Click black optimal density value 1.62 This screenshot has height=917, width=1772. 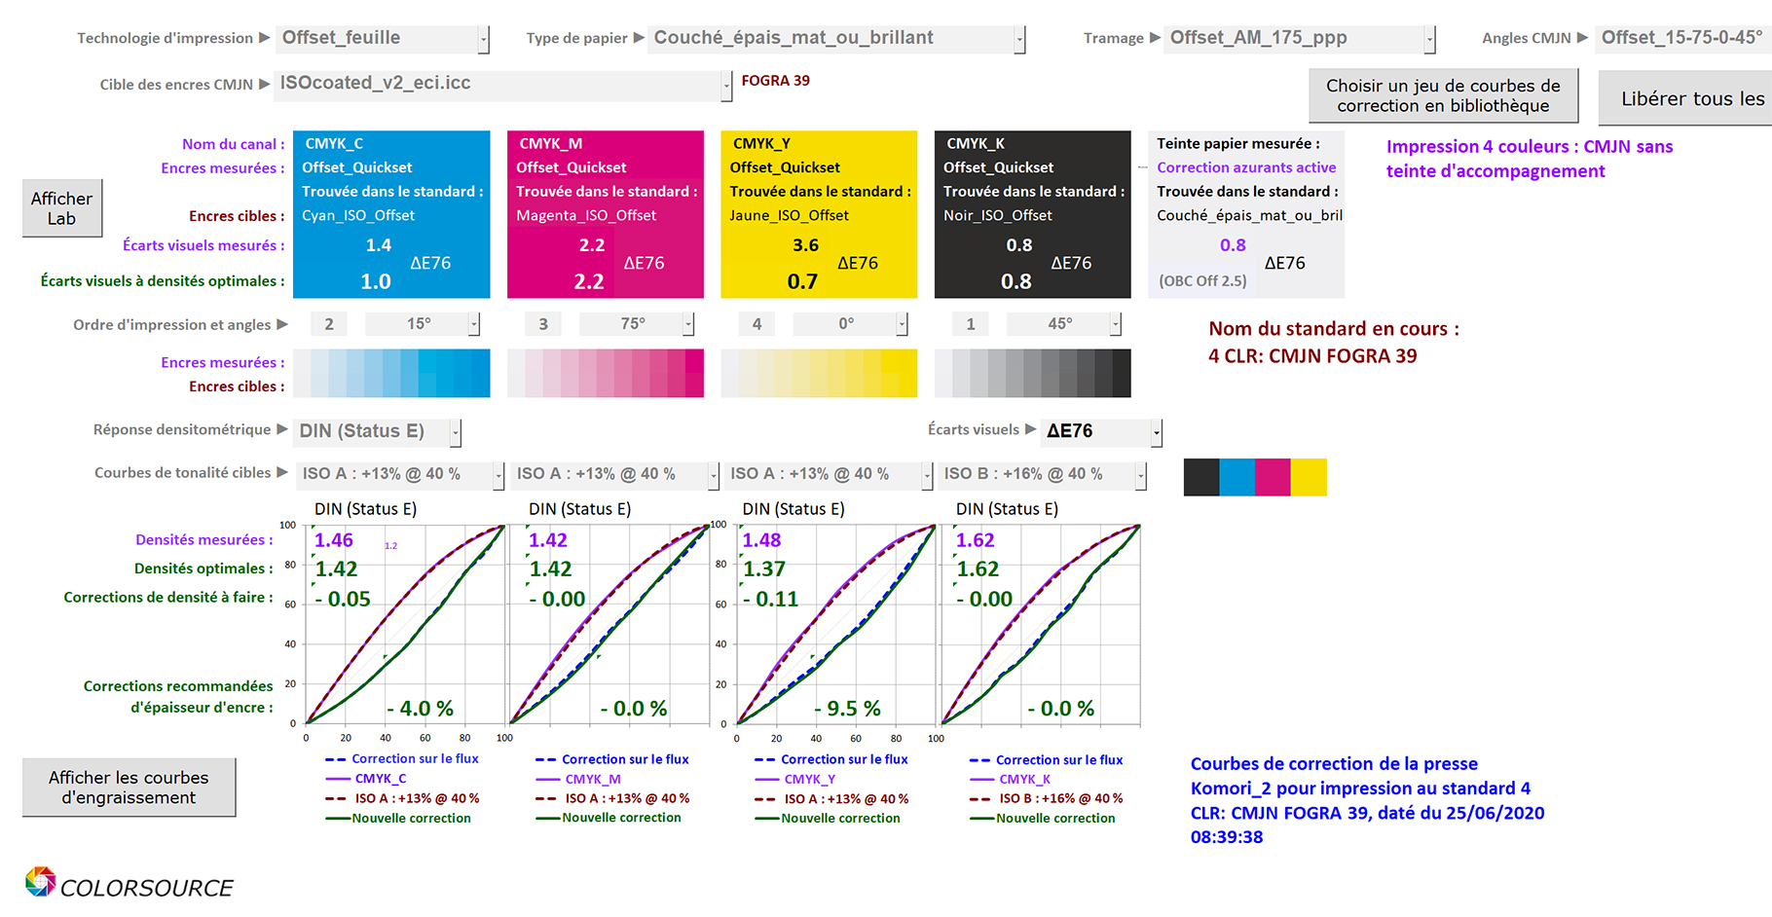pyautogui.click(x=978, y=569)
